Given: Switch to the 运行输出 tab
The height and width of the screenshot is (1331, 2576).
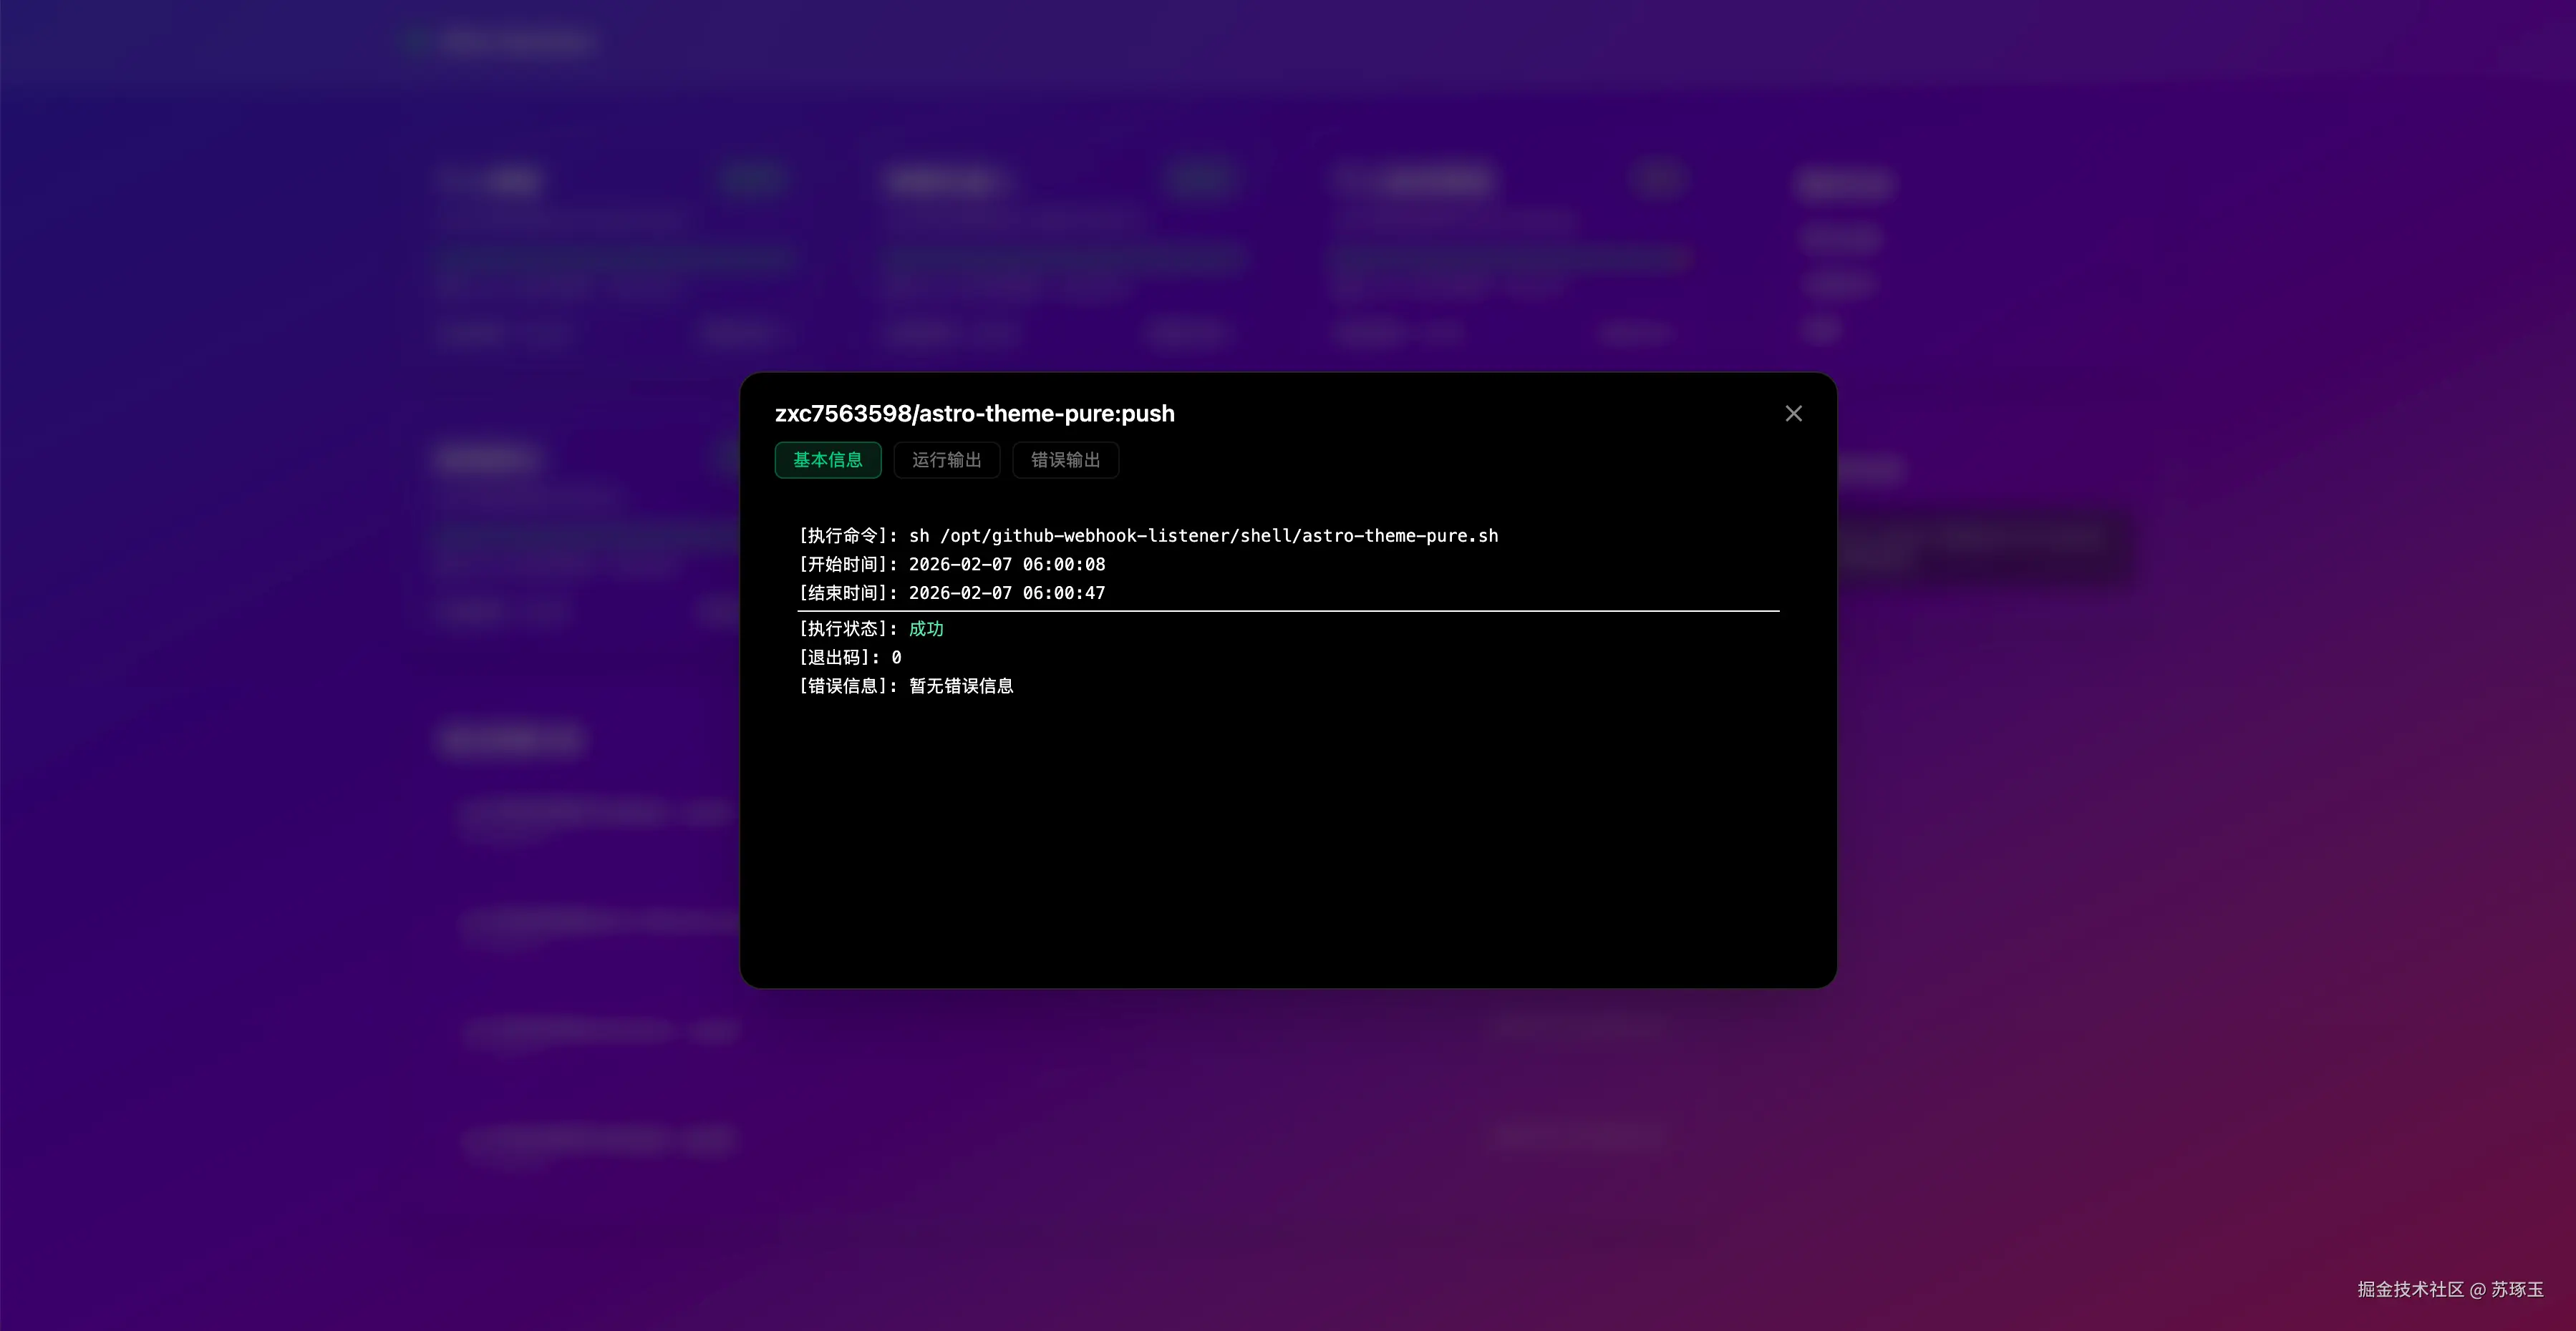Looking at the screenshot, I should [946, 459].
